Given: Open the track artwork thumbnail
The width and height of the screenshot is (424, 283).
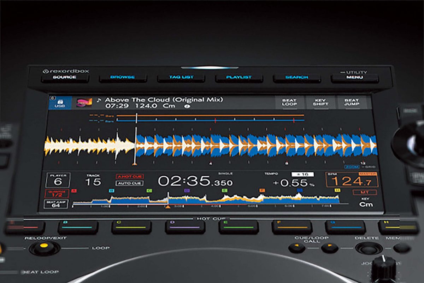Looking at the screenshot, I should click(x=85, y=103).
